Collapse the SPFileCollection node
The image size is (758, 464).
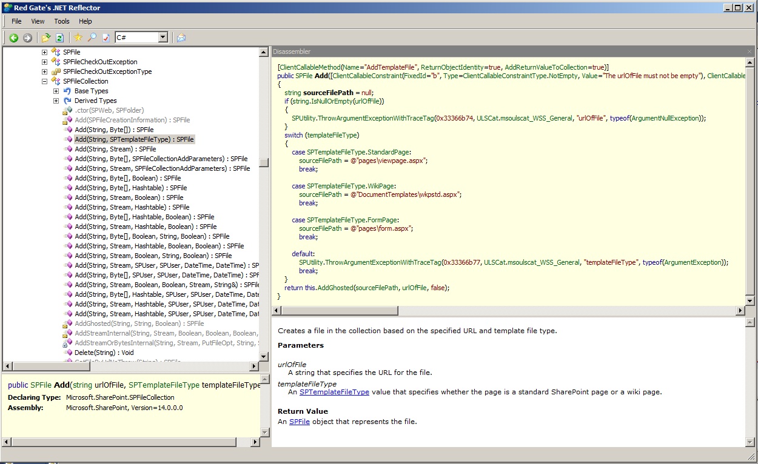pyautogui.click(x=44, y=81)
